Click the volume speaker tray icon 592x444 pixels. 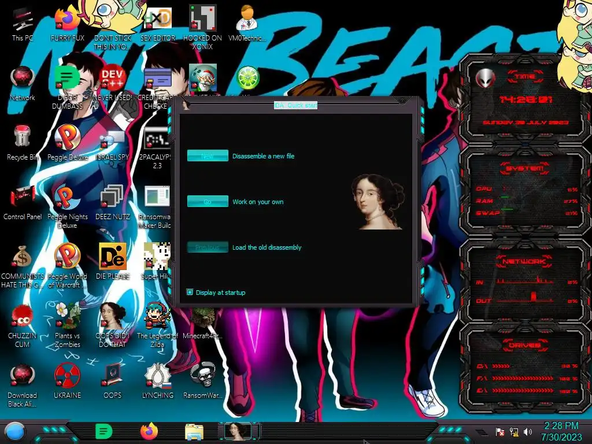(x=527, y=431)
